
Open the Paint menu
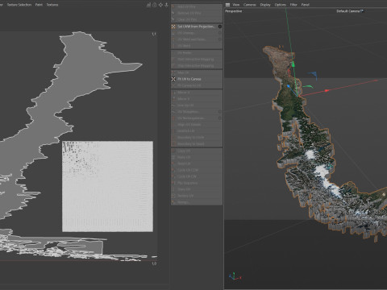tap(39, 5)
